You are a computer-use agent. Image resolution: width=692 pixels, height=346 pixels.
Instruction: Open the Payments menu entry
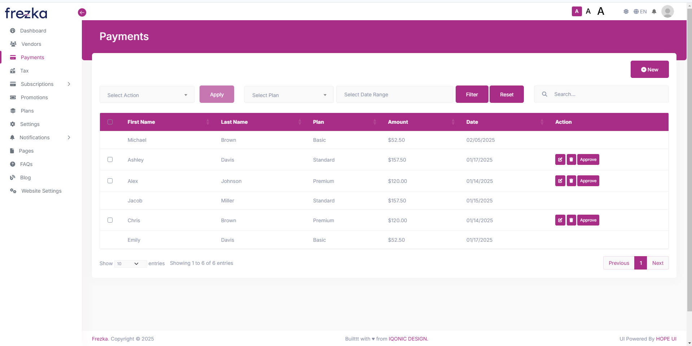[x=32, y=57]
